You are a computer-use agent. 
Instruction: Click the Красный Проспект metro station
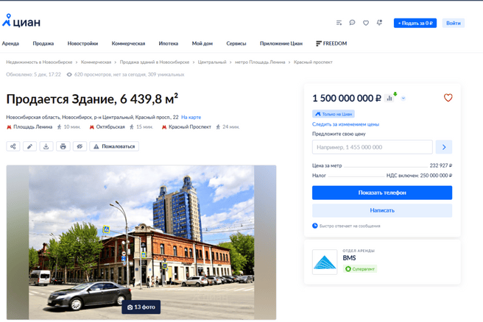190,126
